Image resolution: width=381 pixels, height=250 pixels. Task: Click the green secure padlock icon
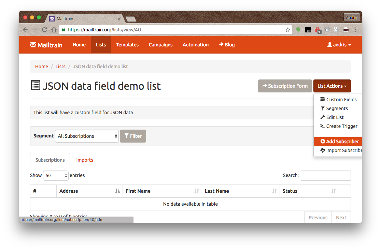pos(63,30)
